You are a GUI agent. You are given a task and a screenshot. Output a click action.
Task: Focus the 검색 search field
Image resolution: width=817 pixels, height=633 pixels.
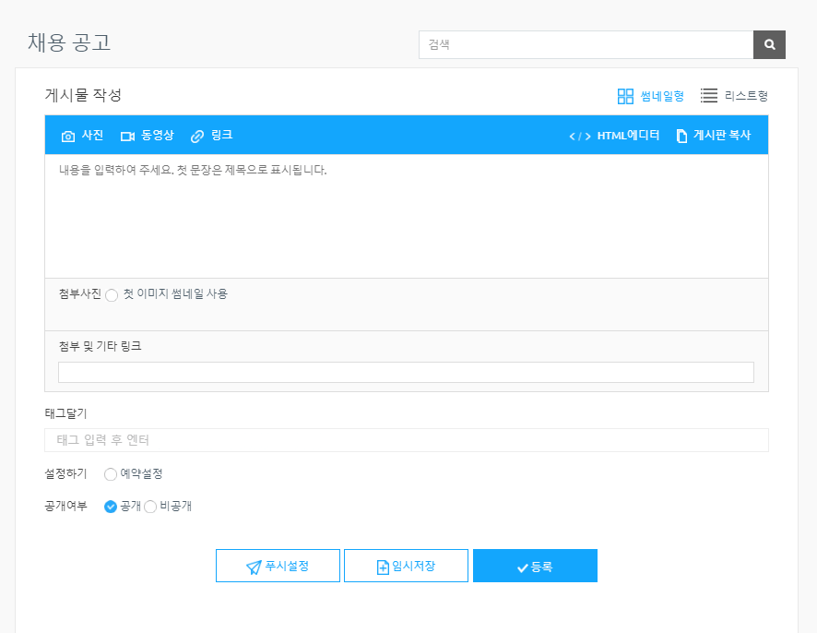(586, 44)
